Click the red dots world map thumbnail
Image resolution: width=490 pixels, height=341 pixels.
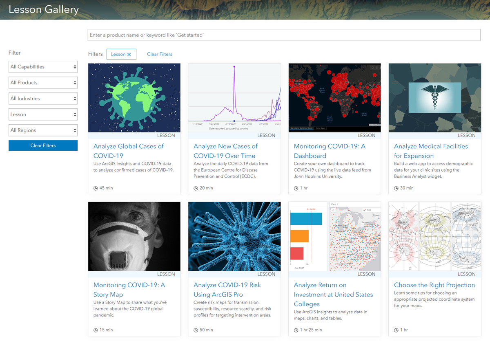[334, 98]
